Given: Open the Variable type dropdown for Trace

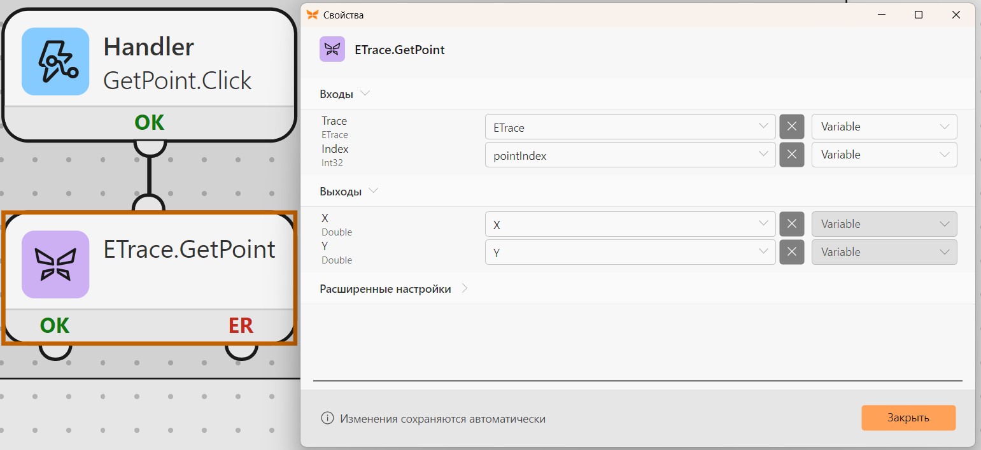Looking at the screenshot, I should (884, 127).
